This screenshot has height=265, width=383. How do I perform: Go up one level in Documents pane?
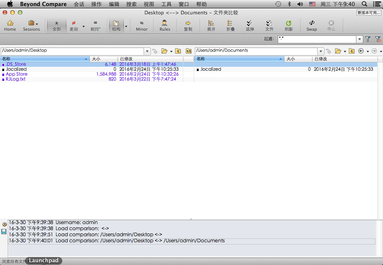[351, 51]
